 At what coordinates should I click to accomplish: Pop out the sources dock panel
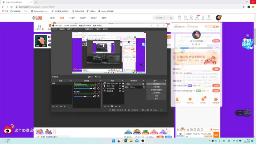(x=123, y=81)
